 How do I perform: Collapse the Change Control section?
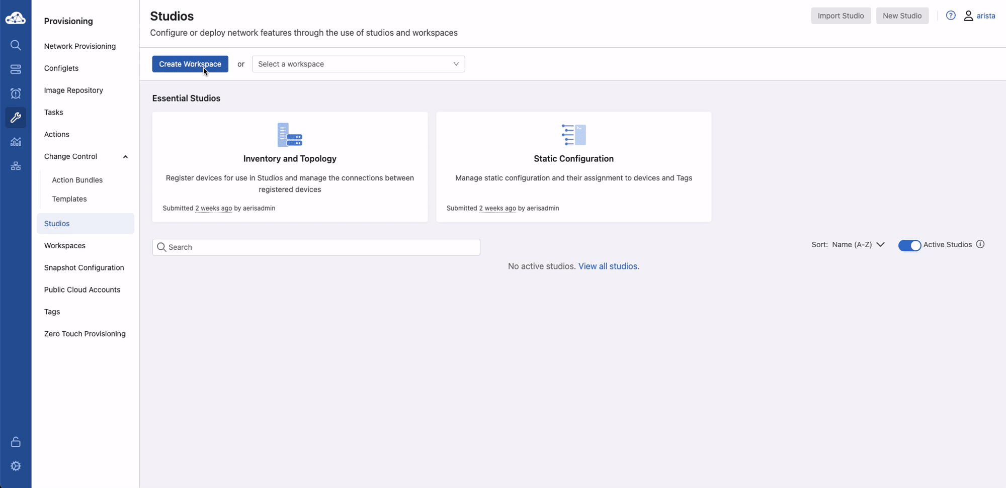(x=125, y=157)
